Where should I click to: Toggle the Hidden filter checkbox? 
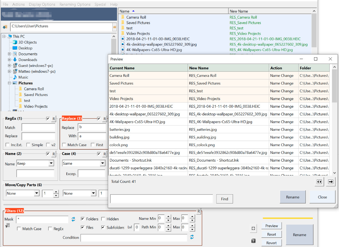point(103,219)
